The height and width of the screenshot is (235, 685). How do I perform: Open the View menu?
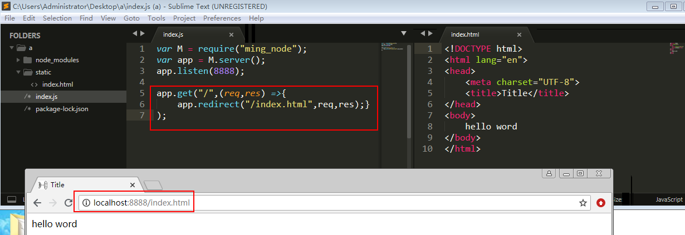pyautogui.click(x=109, y=18)
